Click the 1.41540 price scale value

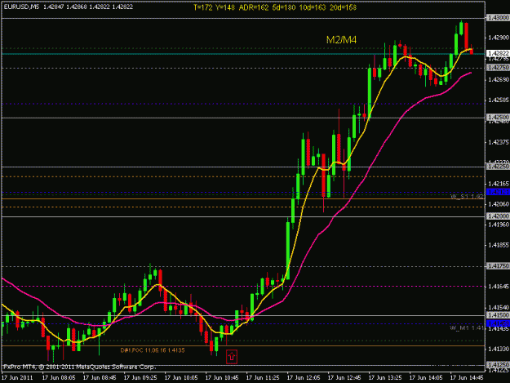[498, 307]
